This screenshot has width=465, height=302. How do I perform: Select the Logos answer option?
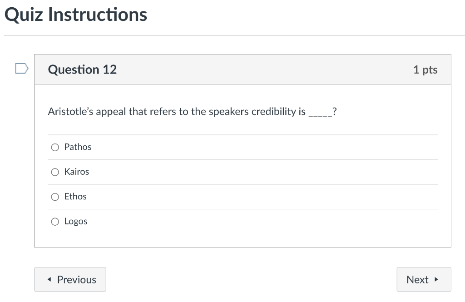[55, 222]
